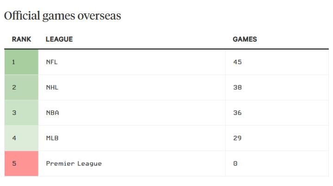Select the 45 games value
333x186 pixels.
pyautogui.click(x=237, y=62)
